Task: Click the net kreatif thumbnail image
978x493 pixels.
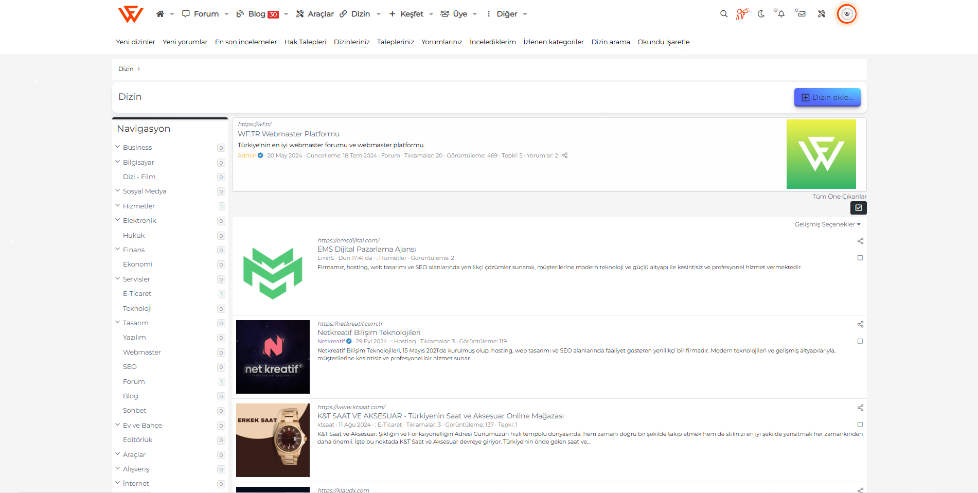Action: point(273,357)
